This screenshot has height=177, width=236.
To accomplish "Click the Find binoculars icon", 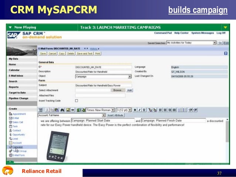I will pos(62,110).
